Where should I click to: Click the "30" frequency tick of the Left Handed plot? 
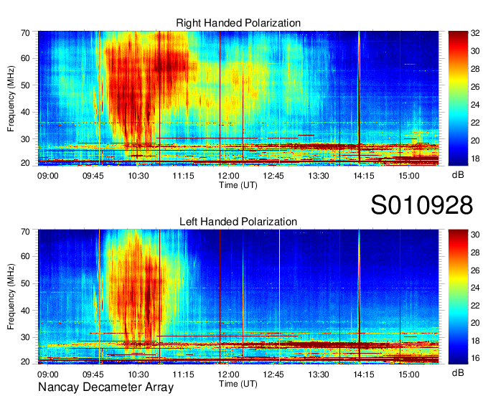26,337
